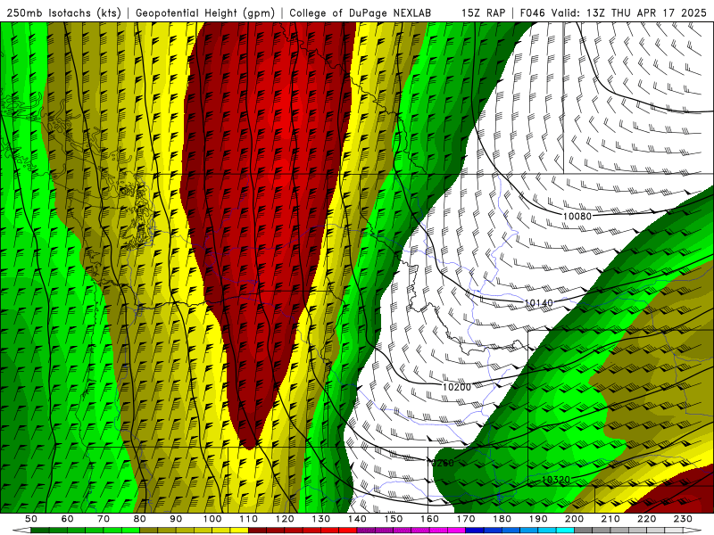Click the "250mb Isotachs (kts)" title text
Viewport: 714px width, 535px height.
coord(63,13)
